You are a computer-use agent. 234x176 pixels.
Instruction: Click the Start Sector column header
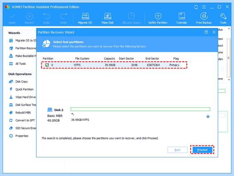coord(126,59)
